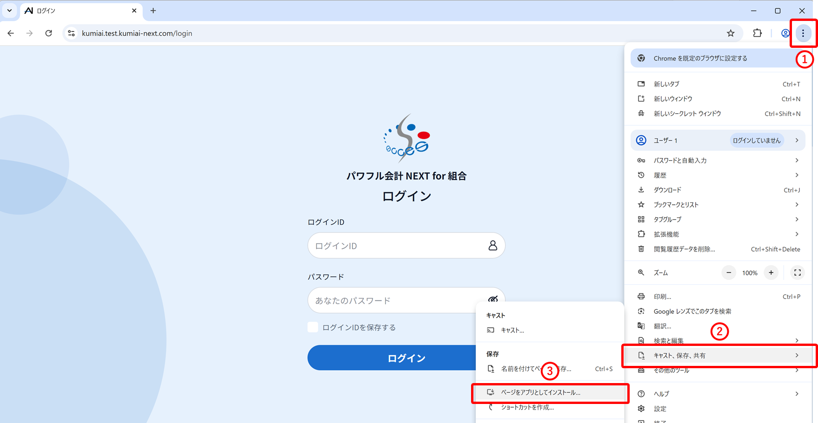Open the Chrome three-dot menu
818x423 pixels.
tap(803, 33)
